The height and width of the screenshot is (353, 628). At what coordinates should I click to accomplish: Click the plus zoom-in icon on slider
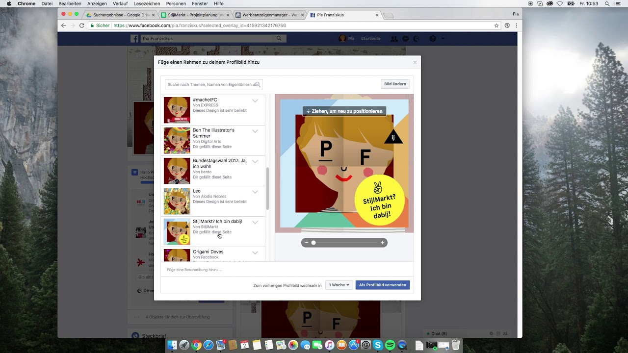[x=382, y=243]
